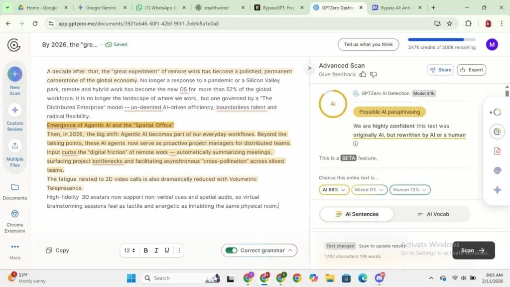Open the Multiple Files upload icon
510x287 pixels.
pyautogui.click(x=14, y=145)
